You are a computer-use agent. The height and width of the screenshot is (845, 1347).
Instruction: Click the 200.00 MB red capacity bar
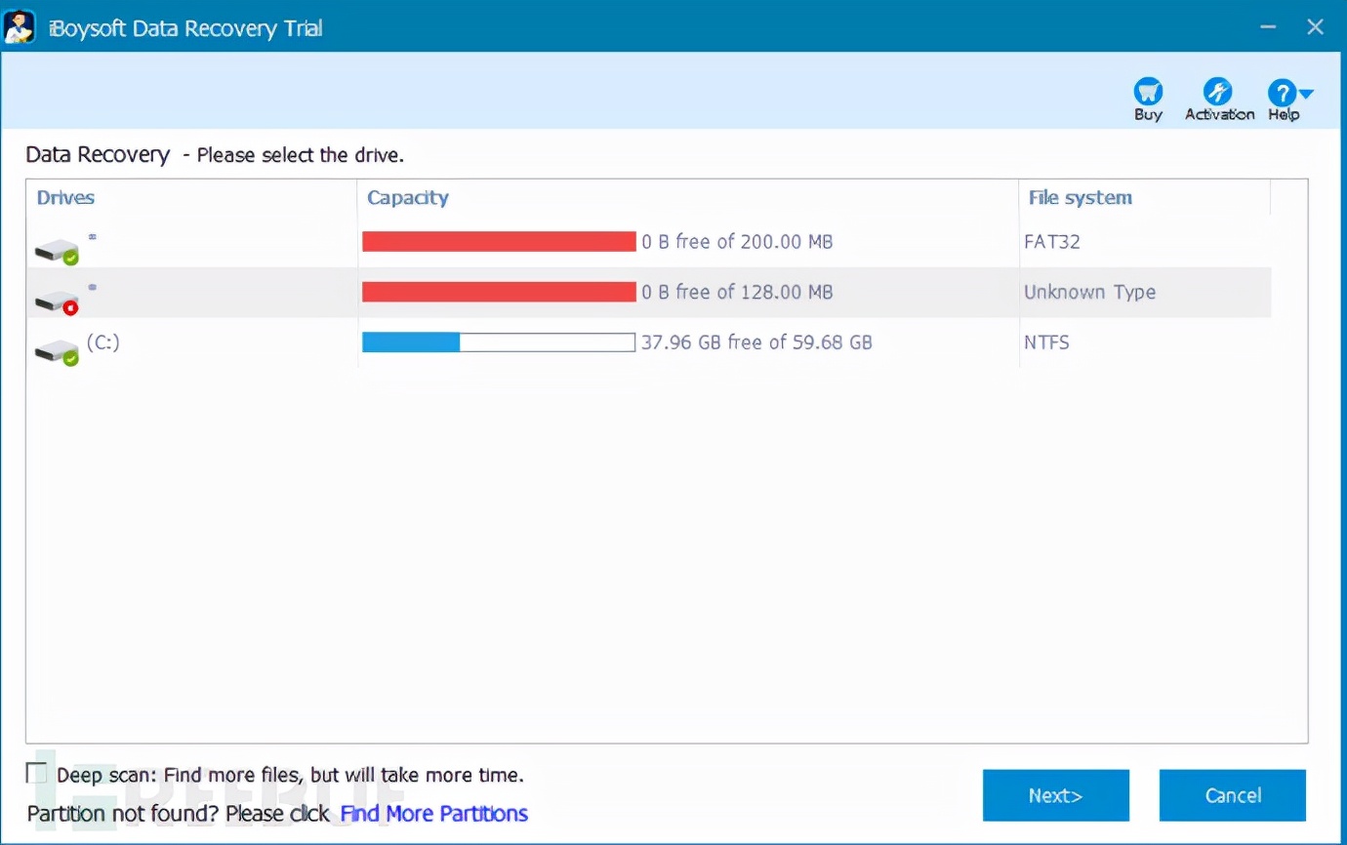pos(499,241)
